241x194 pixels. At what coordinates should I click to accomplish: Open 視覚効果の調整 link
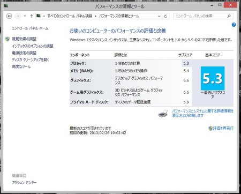pos(24,39)
